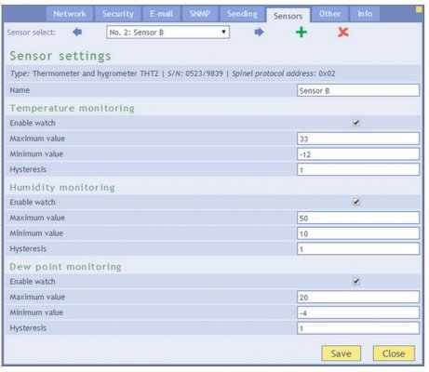The height and width of the screenshot is (372, 429).
Task: Open the Security tab
Action: click(118, 14)
